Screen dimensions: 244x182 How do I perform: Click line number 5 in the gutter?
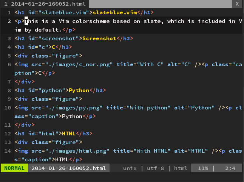pyautogui.click(x=9, y=56)
